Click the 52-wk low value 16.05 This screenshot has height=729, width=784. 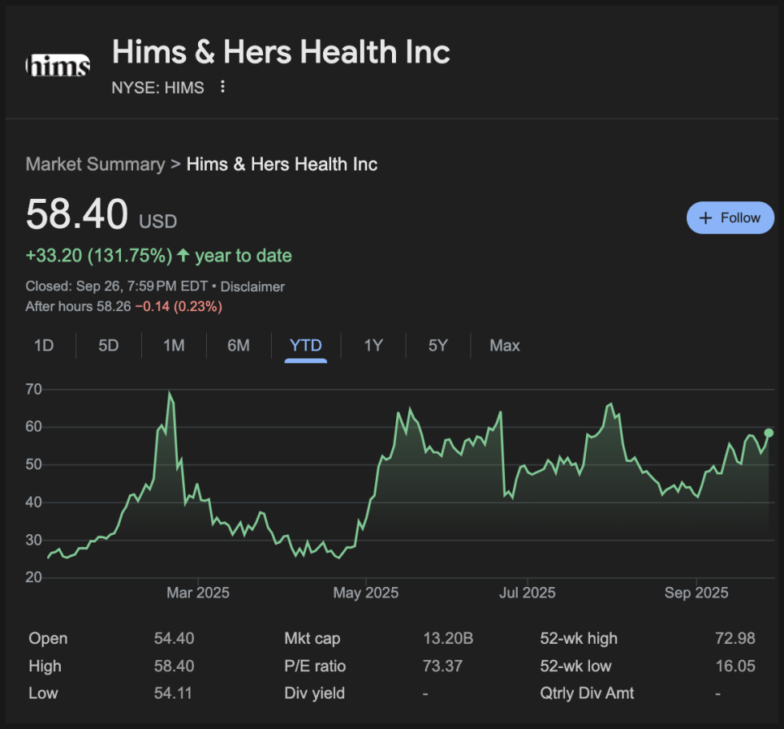[735, 666]
